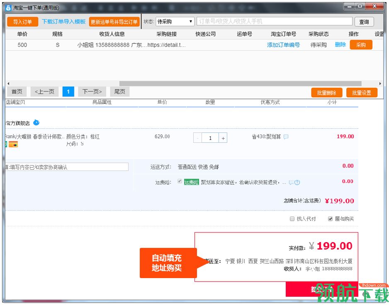Click the 批量删除 button

[327, 93]
